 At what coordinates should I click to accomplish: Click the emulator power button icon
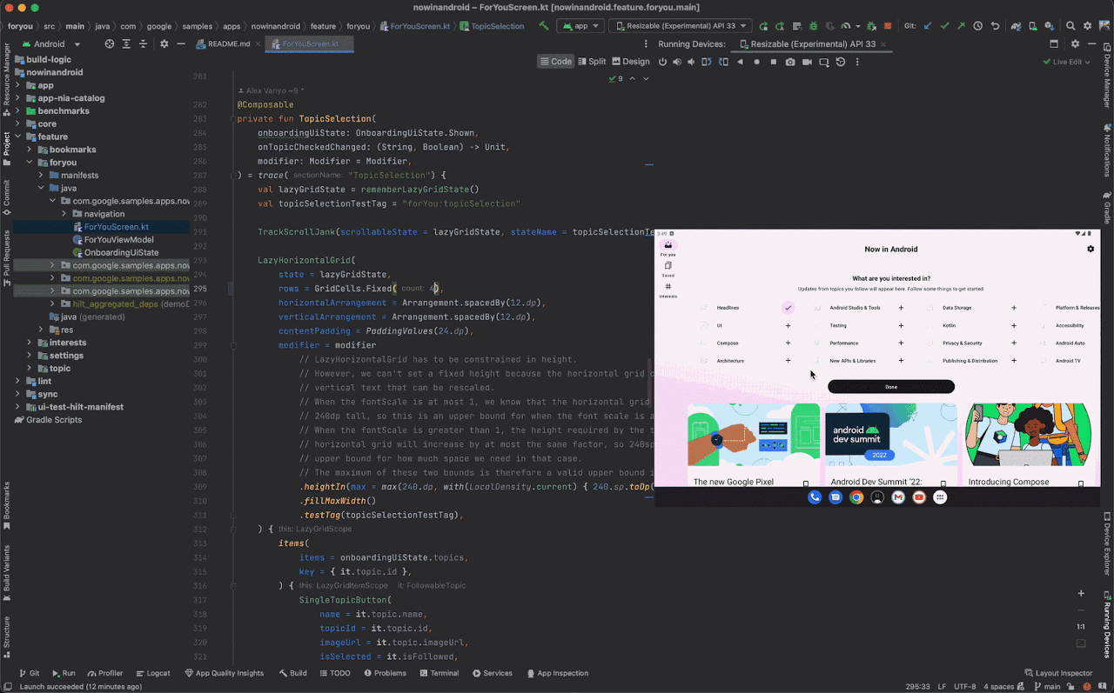(x=662, y=62)
